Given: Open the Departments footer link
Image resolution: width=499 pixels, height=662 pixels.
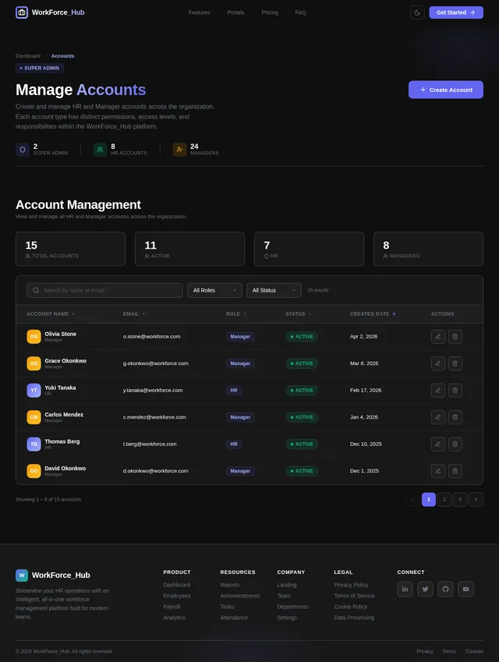Looking at the screenshot, I should click(292, 607).
